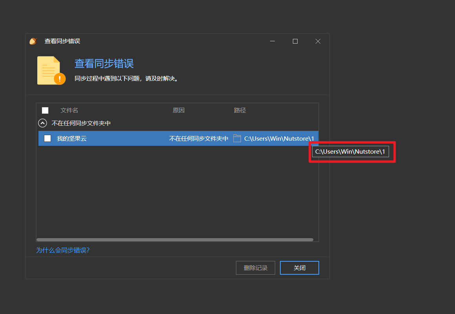Click the horizontal scrollbar in the error list
The height and width of the screenshot is (314, 455).
click(x=175, y=240)
